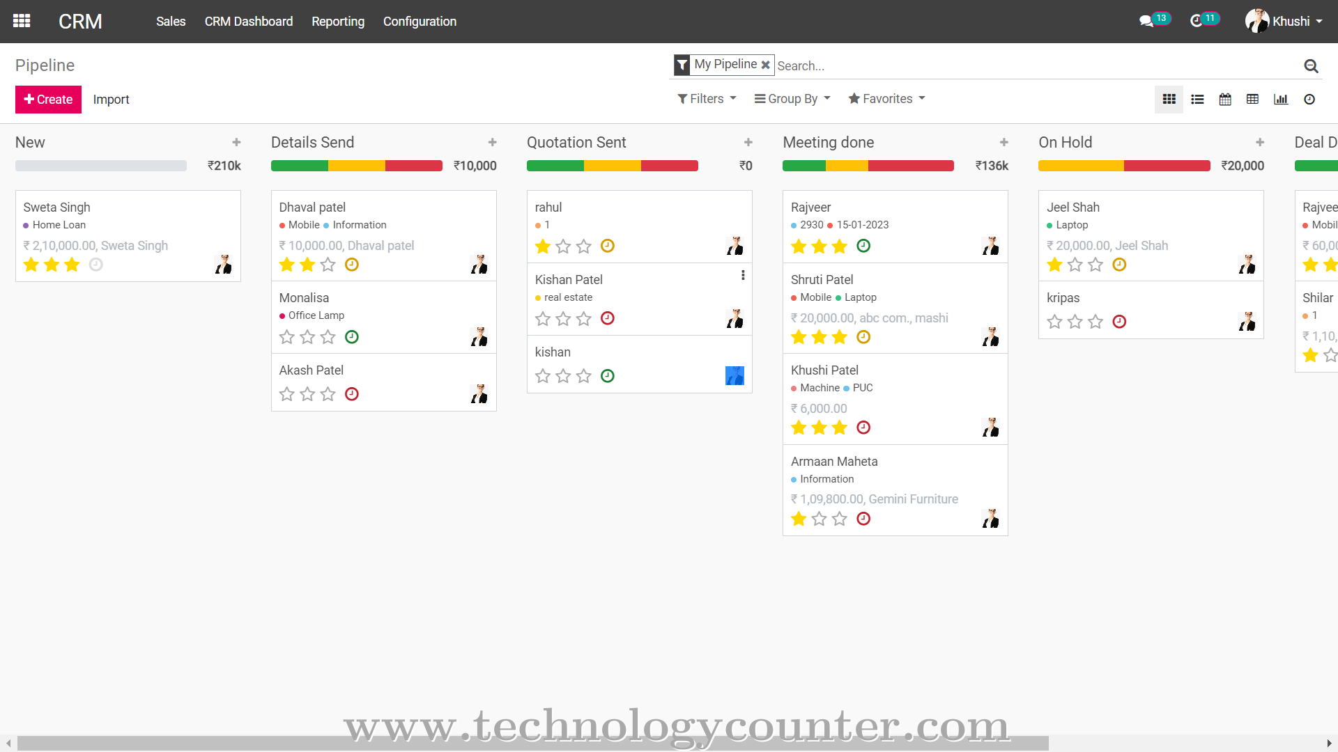1338x752 pixels.
Task: Click green segment of Details Send progress bar
Action: [300, 166]
